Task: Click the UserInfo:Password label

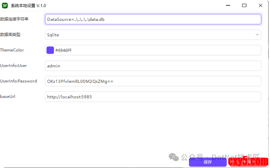Action: coord(18,81)
